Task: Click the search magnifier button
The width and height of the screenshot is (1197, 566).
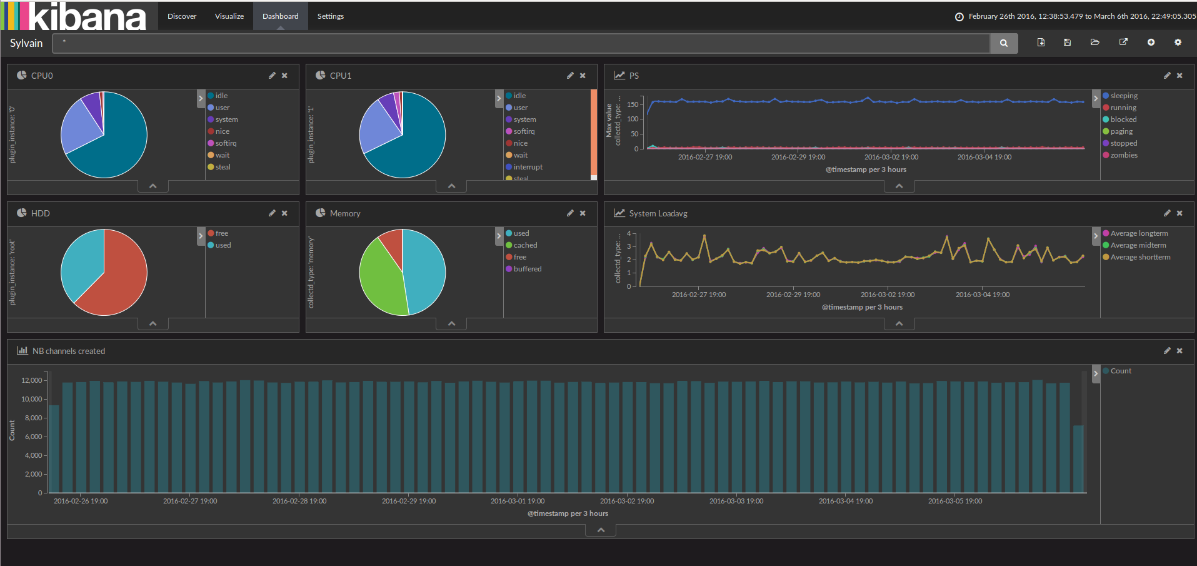Action: coord(1004,43)
